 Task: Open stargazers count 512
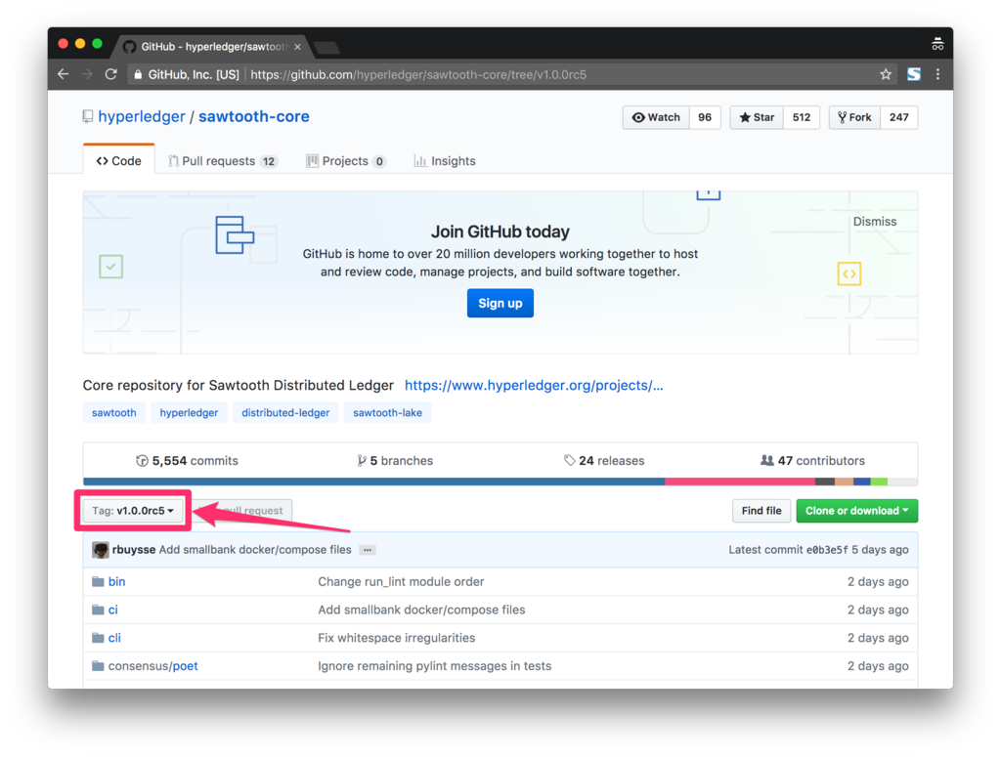click(x=802, y=117)
